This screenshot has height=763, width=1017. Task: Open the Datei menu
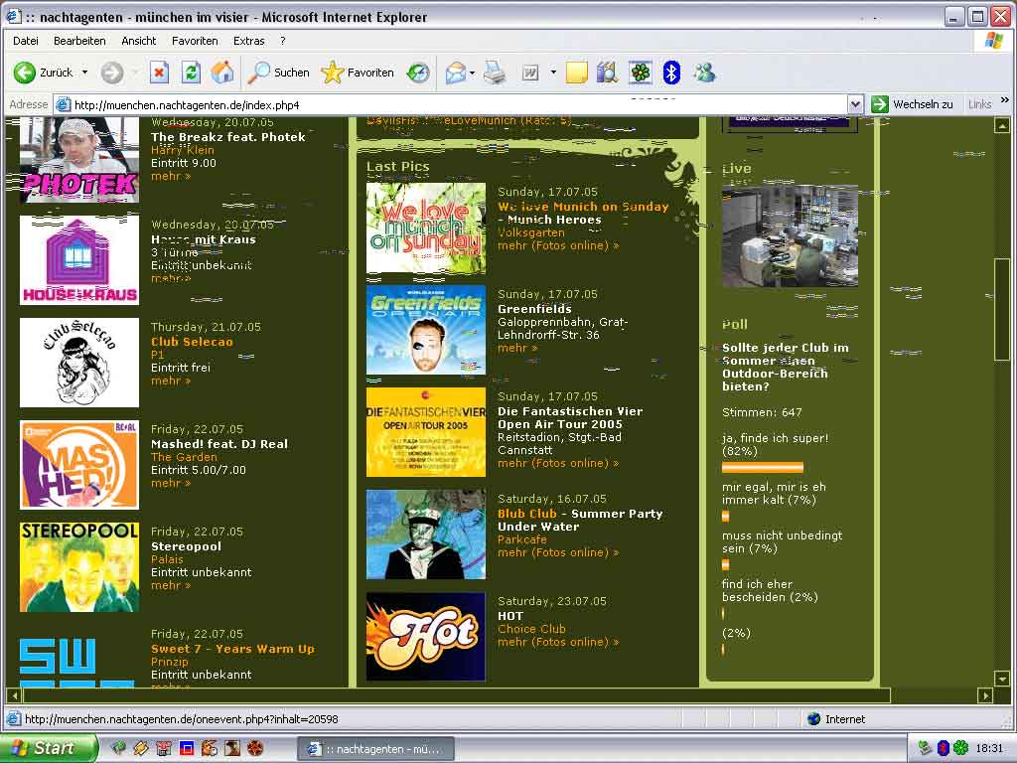click(x=25, y=41)
